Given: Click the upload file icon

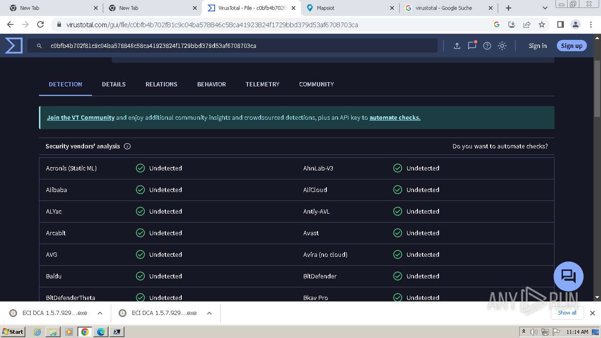Looking at the screenshot, I should coord(457,46).
